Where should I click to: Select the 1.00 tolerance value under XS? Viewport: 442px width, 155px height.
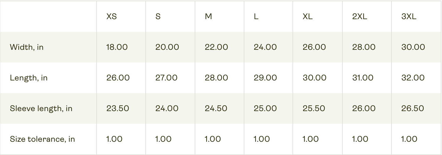tap(114, 139)
